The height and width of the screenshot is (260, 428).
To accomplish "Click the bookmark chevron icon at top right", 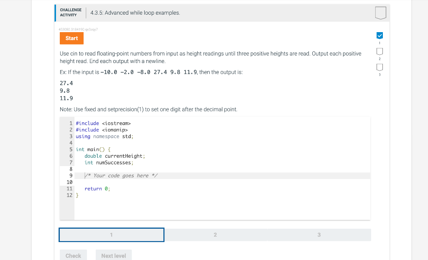I will pos(380,13).
